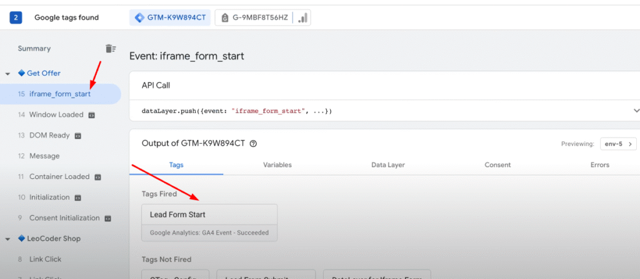
Task: Click the Tags Fired label
Action: [159, 194]
